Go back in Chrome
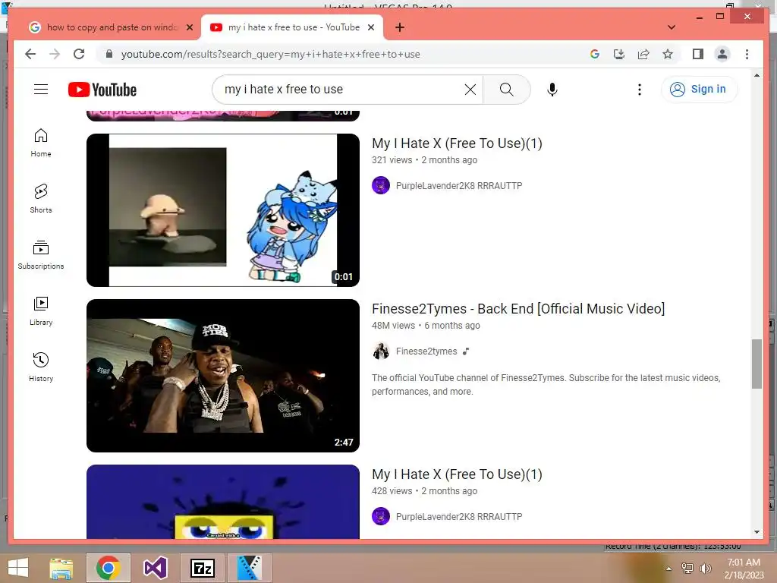 point(30,54)
